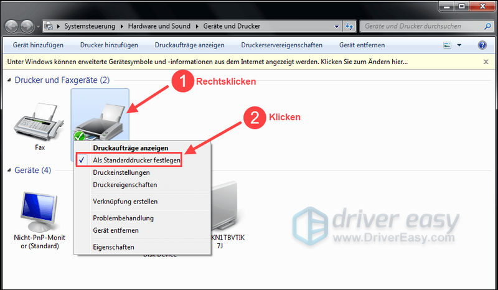Select the default printer icon

tap(99, 123)
